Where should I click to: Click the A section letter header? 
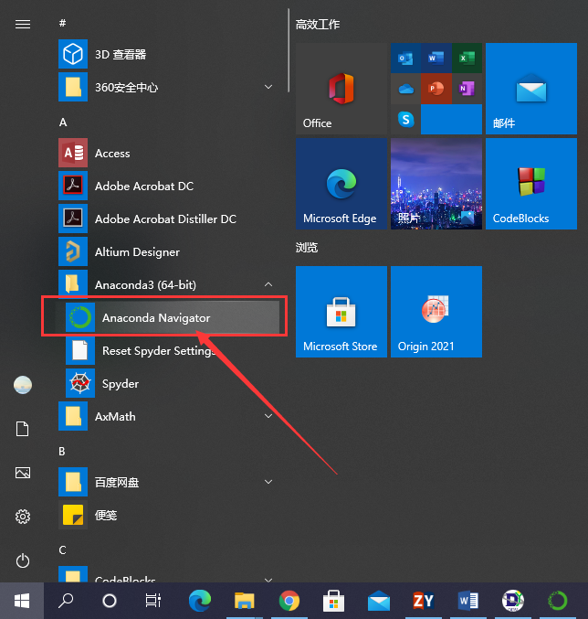pos(63,123)
